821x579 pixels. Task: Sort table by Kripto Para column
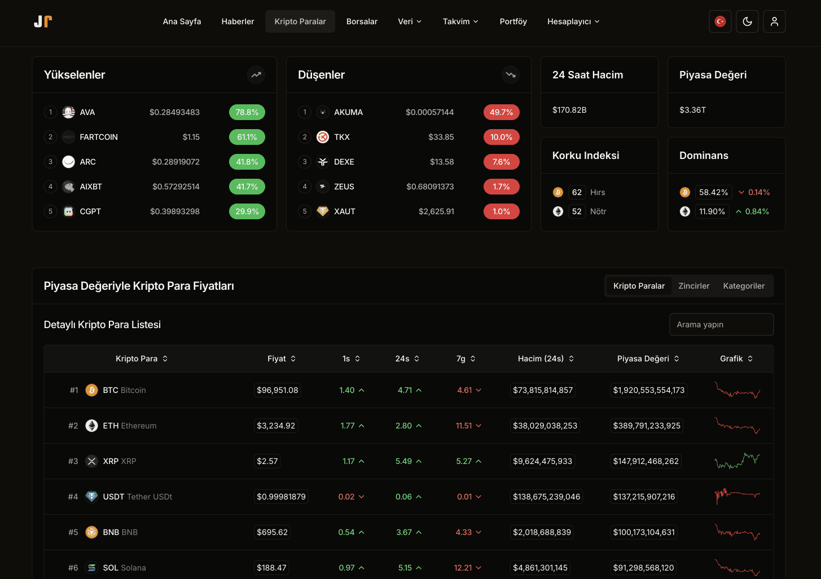pyautogui.click(x=142, y=359)
